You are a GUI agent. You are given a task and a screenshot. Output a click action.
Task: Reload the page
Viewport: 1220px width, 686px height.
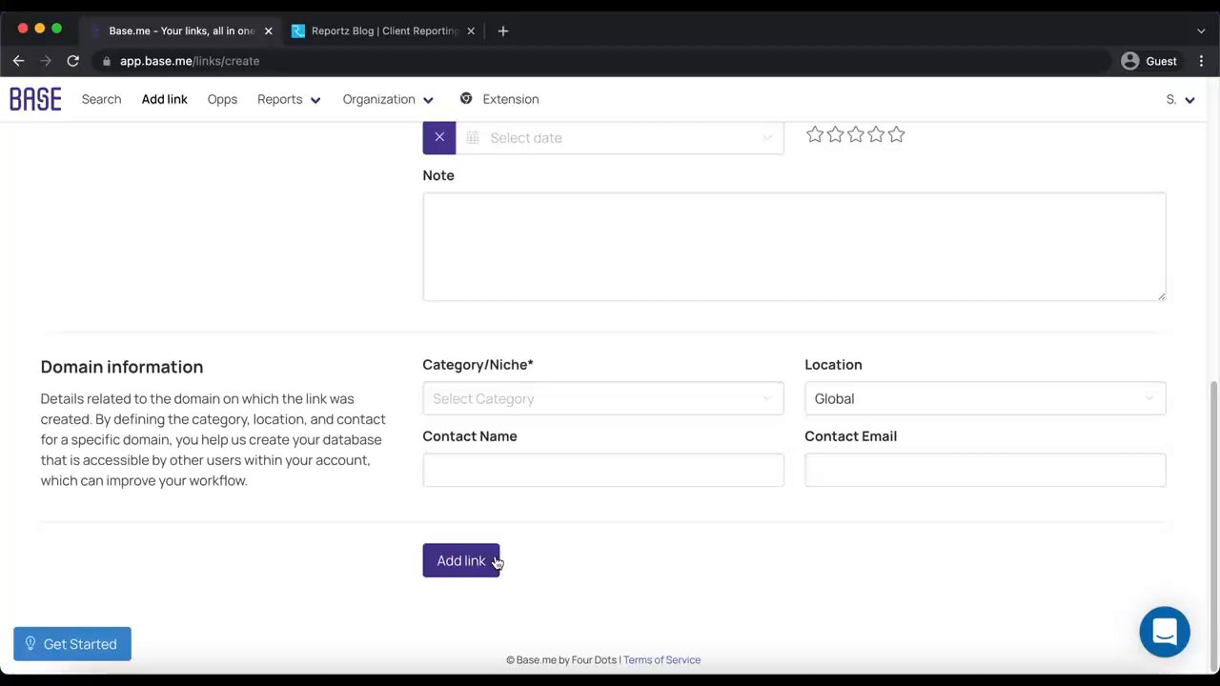click(x=72, y=61)
